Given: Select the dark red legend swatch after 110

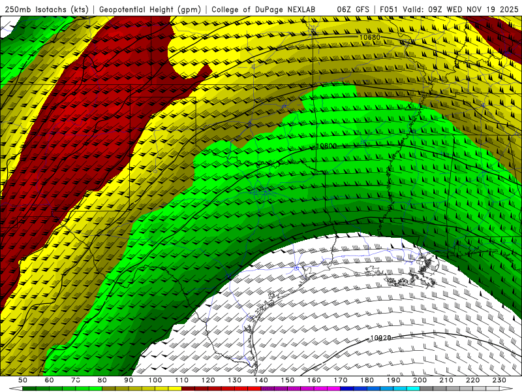Looking at the screenshot, I should (x=189, y=388).
